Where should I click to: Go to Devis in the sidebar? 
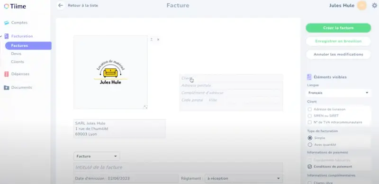point(16,54)
